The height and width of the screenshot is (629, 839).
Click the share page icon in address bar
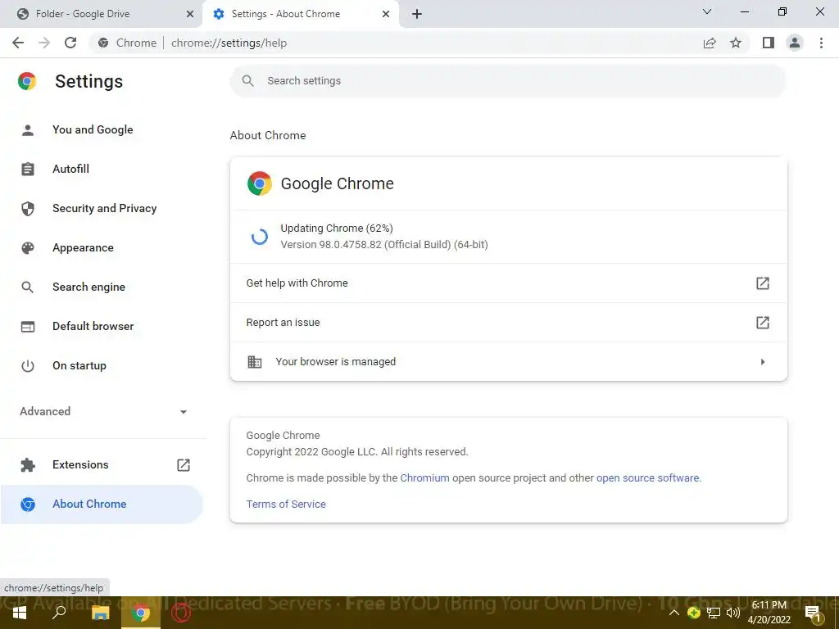[710, 43]
